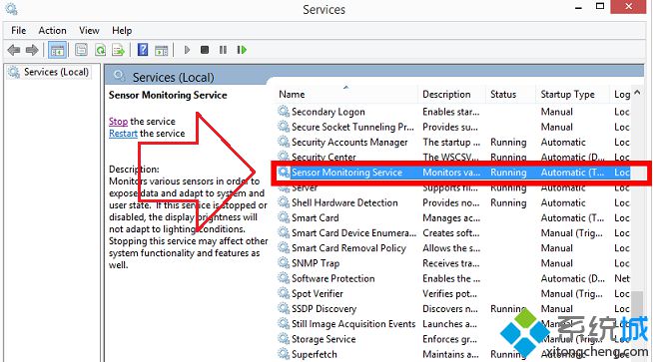Image resolution: width=653 pixels, height=362 pixels.
Task: Select the Secondary Logon service row
Action: [x=454, y=112]
